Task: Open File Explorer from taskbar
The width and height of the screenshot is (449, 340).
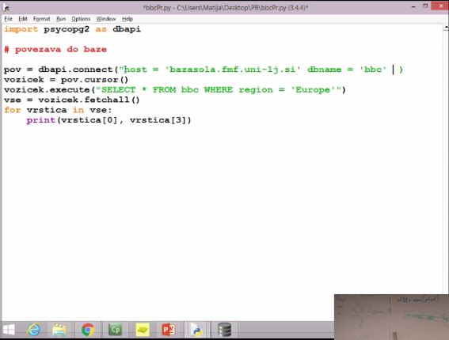Action: [59, 330]
